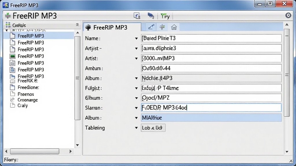Click the Artjist input field
The height and width of the screenshot is (166, 296).
coord(211,48)
